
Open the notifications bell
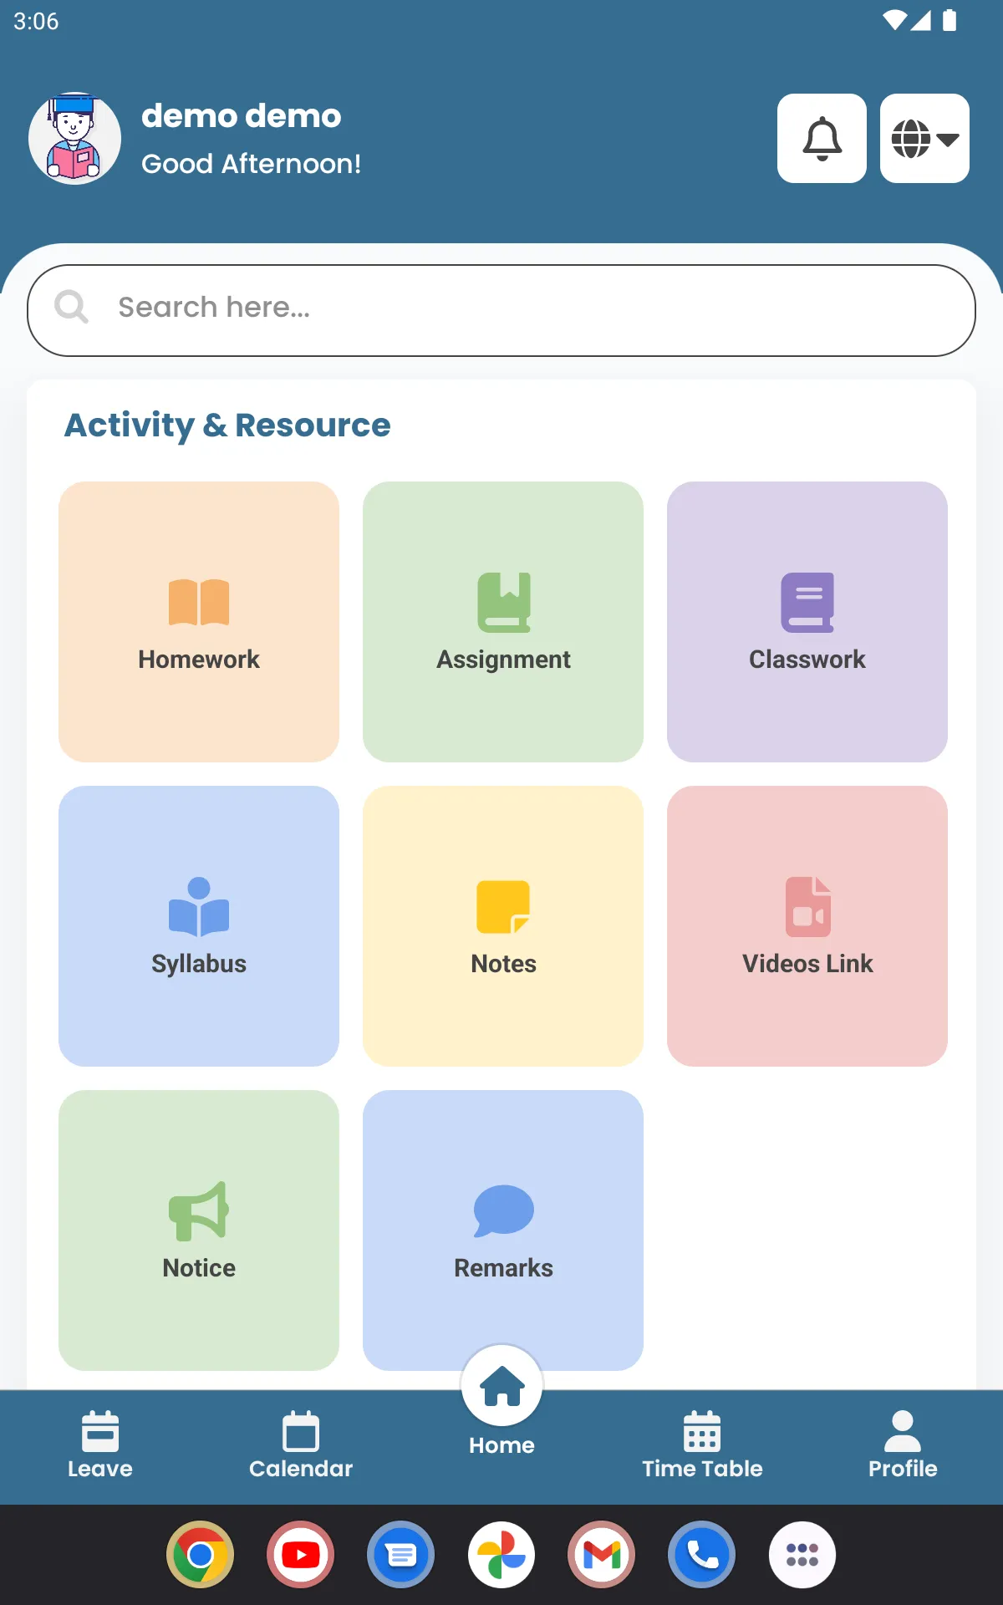click(822, 138)
